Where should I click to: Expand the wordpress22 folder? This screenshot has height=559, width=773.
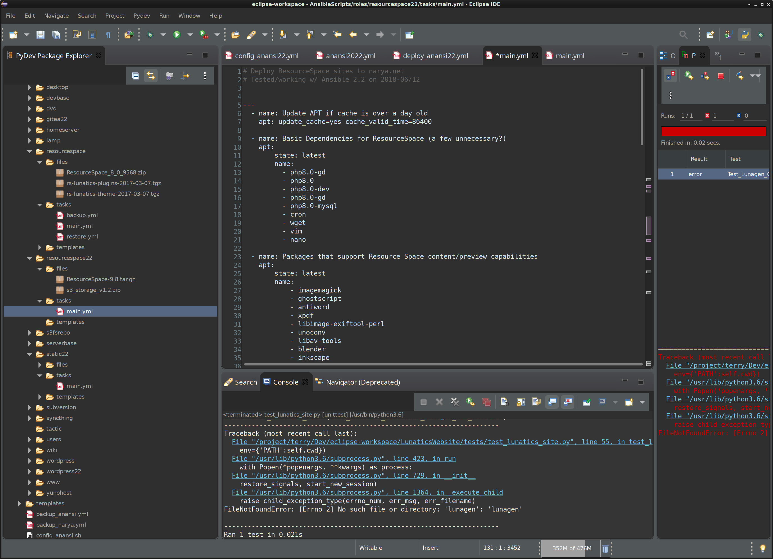[x=30, y=471]
